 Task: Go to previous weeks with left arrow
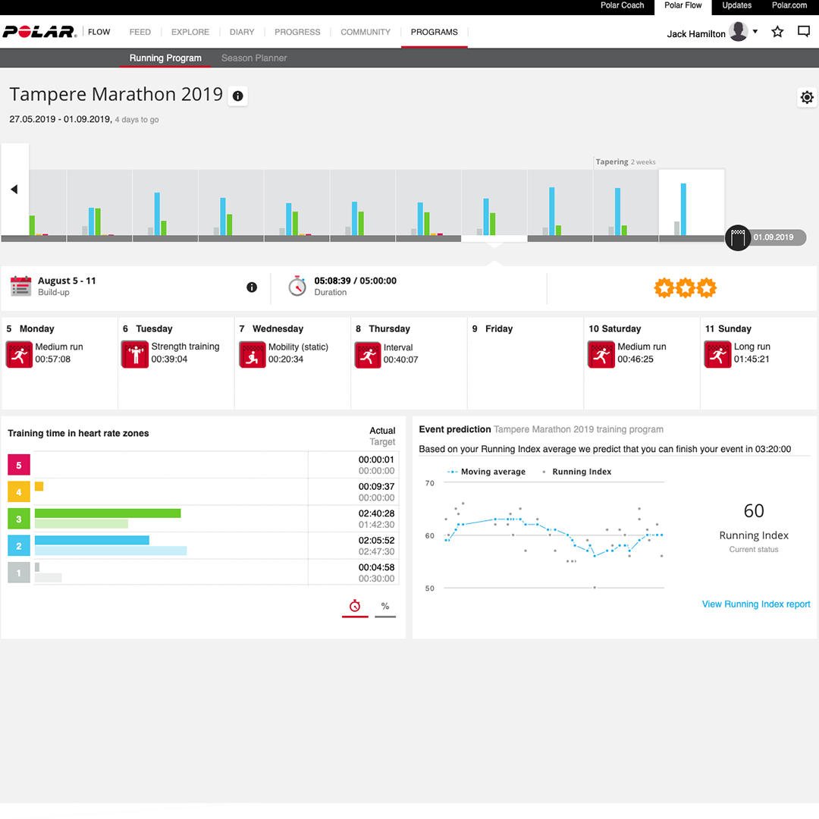click(x=14, y=189)
